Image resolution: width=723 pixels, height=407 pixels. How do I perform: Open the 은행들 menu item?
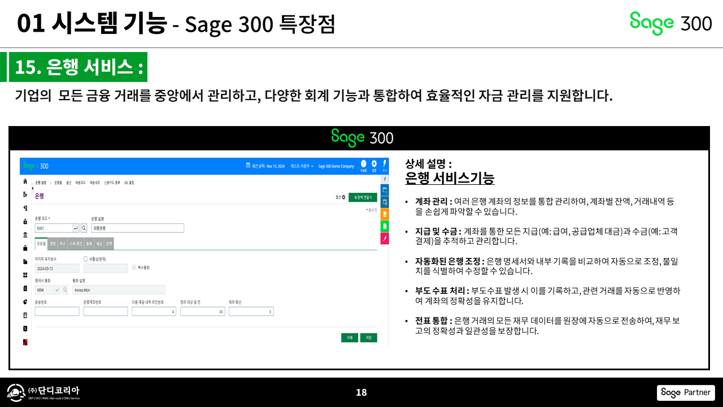(58, 183)
